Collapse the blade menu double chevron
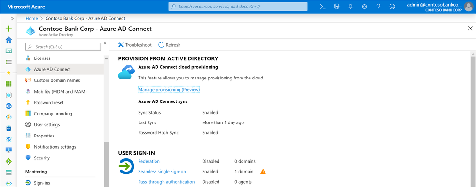The width and height of the screenshot is (476, 187). 105,43
